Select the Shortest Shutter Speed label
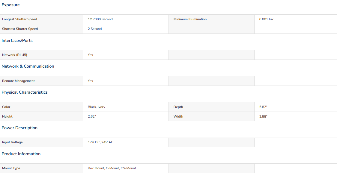The width and height of the screenshot is (337, 175). click(x=20, y=29)
